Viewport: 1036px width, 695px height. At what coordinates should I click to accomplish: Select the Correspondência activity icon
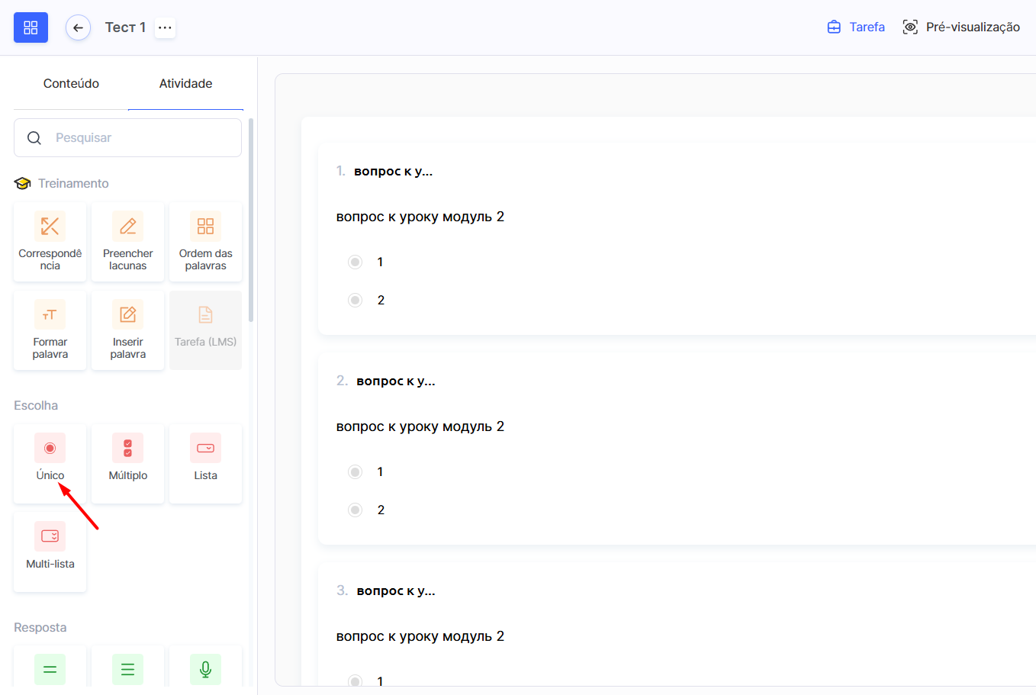(50, 227)
